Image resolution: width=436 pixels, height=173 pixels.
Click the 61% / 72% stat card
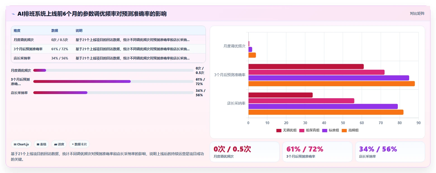click(317, 152)
